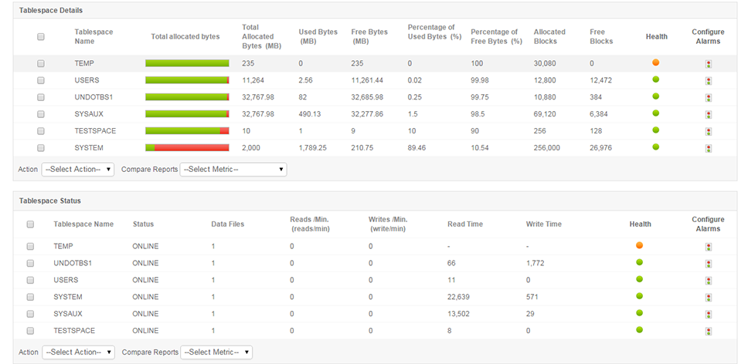748x364 pixels.
Task: Click the SYSTEM tablespace name in Tablespace Details
Action: click(89, 147)
